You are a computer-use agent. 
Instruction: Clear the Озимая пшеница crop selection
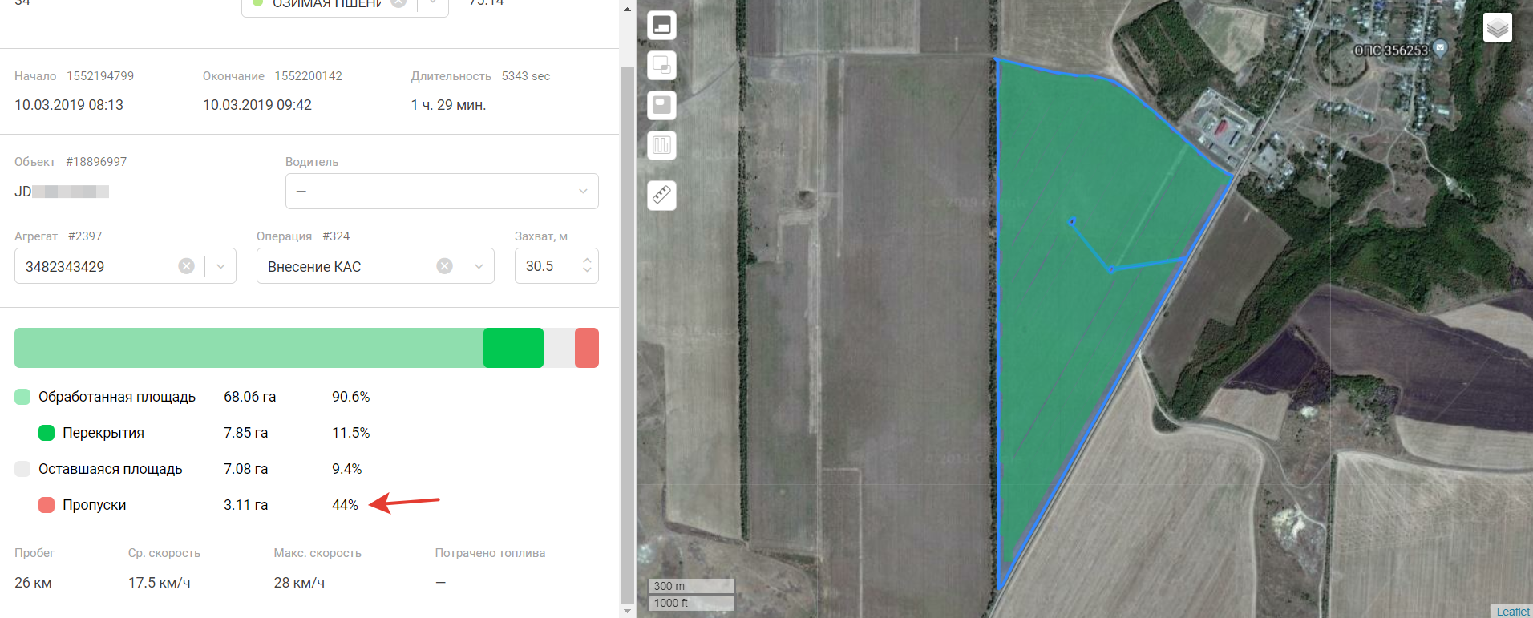398,3
